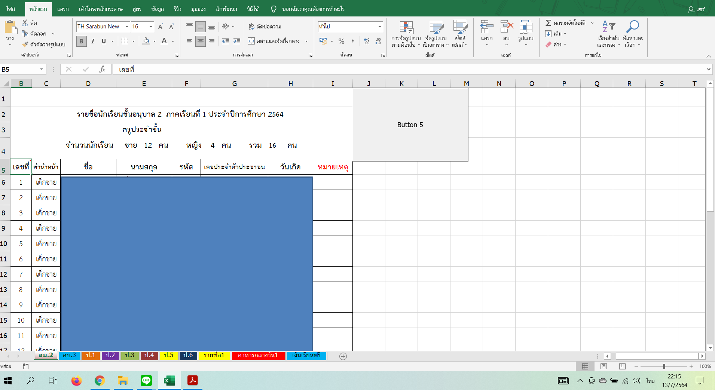Click the font color A icon
The image size is (715, 390).
[x=164, y=41]
